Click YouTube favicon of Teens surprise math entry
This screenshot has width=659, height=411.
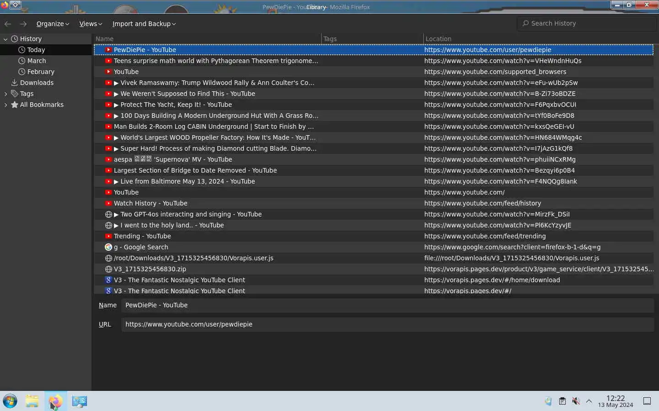coord(108,61)
